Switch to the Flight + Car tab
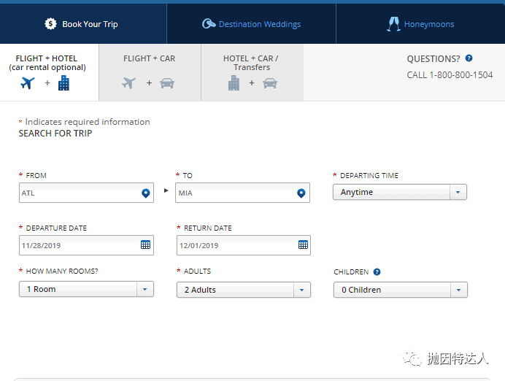The width and height of the screenshot is (505, 381). click(x=149, y=72)
